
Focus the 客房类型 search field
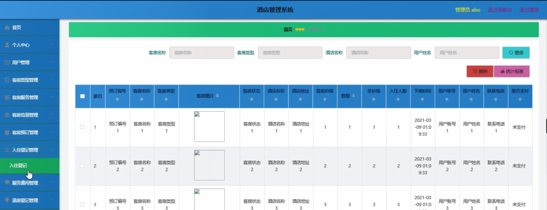290,53
